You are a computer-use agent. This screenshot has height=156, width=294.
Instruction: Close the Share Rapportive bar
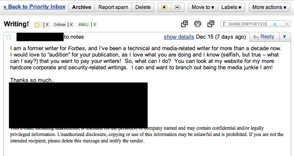pos(287,24)
